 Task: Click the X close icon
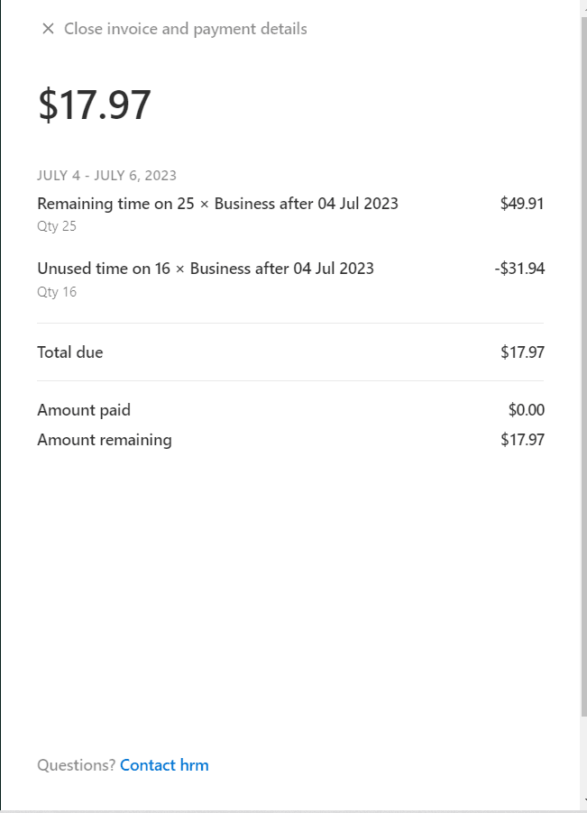[x=48, y=29]
